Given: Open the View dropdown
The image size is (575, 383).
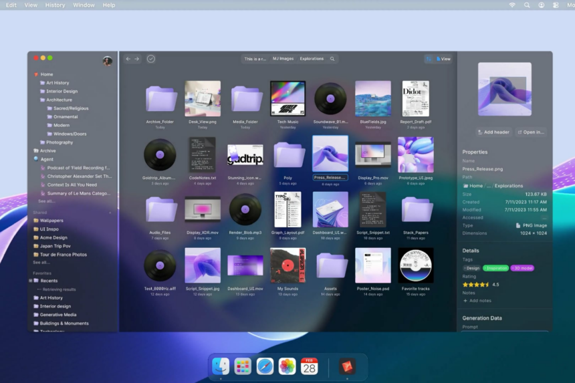Looking at the screenshot, I should point(444,59).
